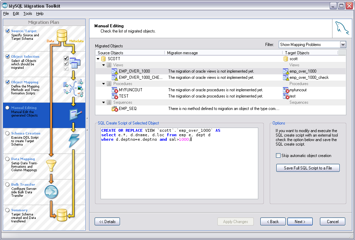Image resolution: width=355 pixels, height=240 pixels.
Task: Click the Object Mapping transformation icon
Action: (73, 88)
